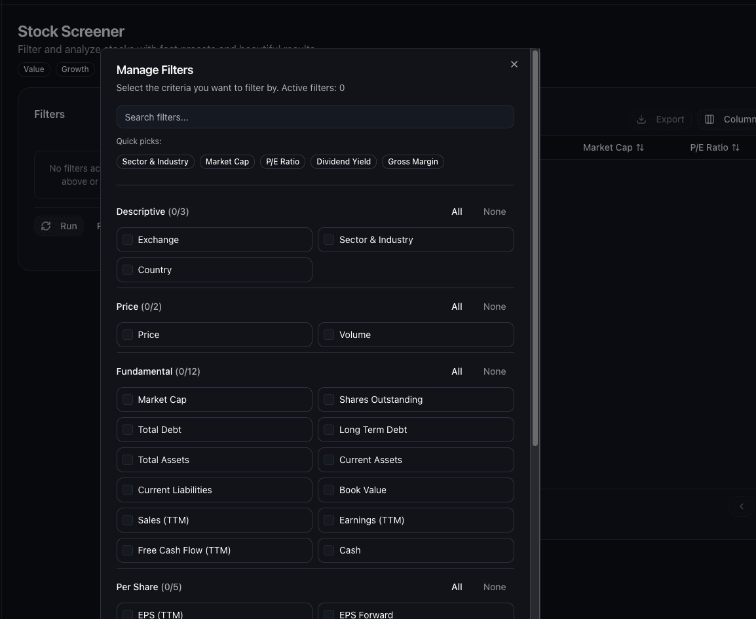Click the refresh icon on the Run button

(x=45, y=226)
